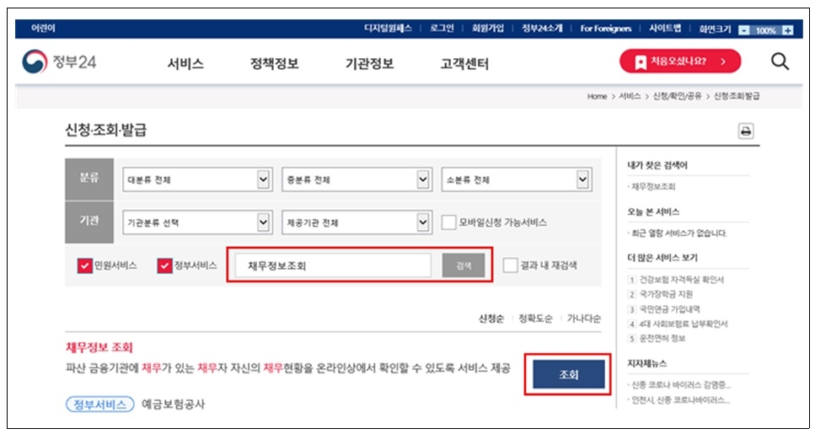Screen dimensions: 815x434
Task: Enable 모바일신청 가능서비스 checkbox
Action: tap(448, 222)
